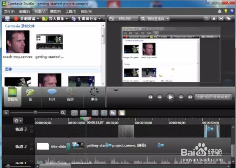Click the rewind step backward button
This screenshot has height=168, width=236.
coord(160,97)
